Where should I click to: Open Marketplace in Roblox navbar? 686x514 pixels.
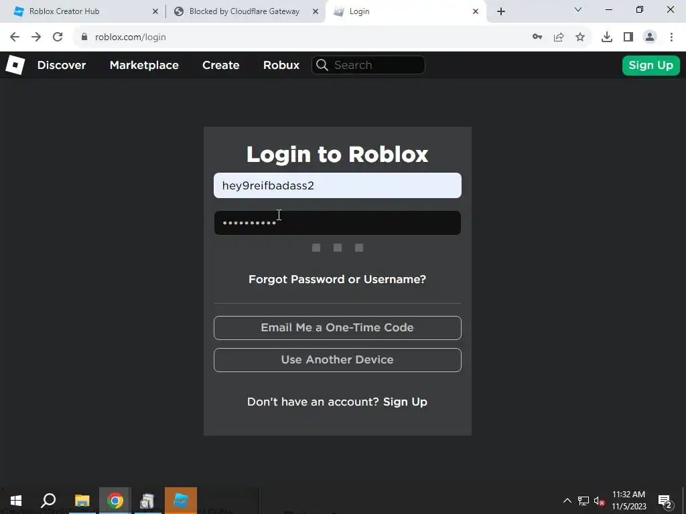[x=144, y=65]
